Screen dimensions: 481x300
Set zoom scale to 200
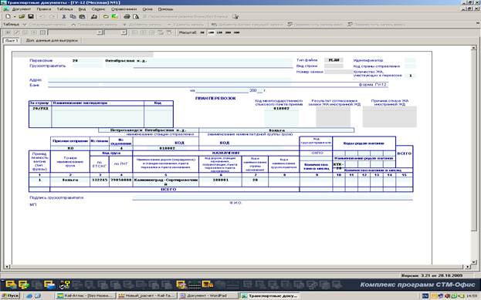[228, 32]
